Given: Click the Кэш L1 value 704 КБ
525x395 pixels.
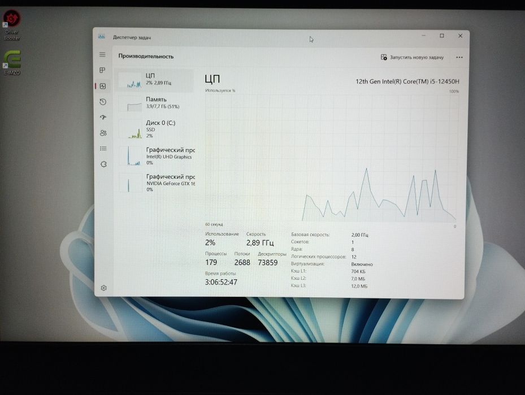Looking at the screenshot, I should (358, 271).
